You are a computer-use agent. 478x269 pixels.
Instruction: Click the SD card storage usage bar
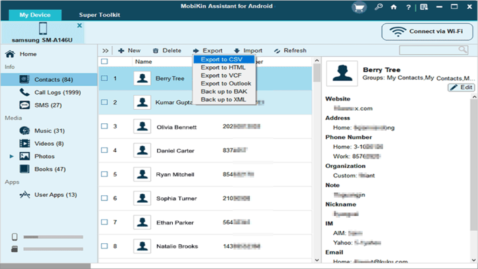53,249
